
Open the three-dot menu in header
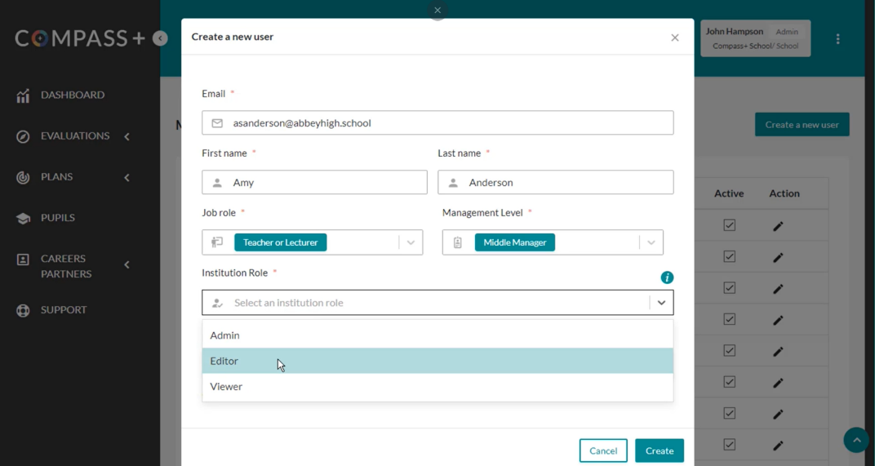coord(837,39)
